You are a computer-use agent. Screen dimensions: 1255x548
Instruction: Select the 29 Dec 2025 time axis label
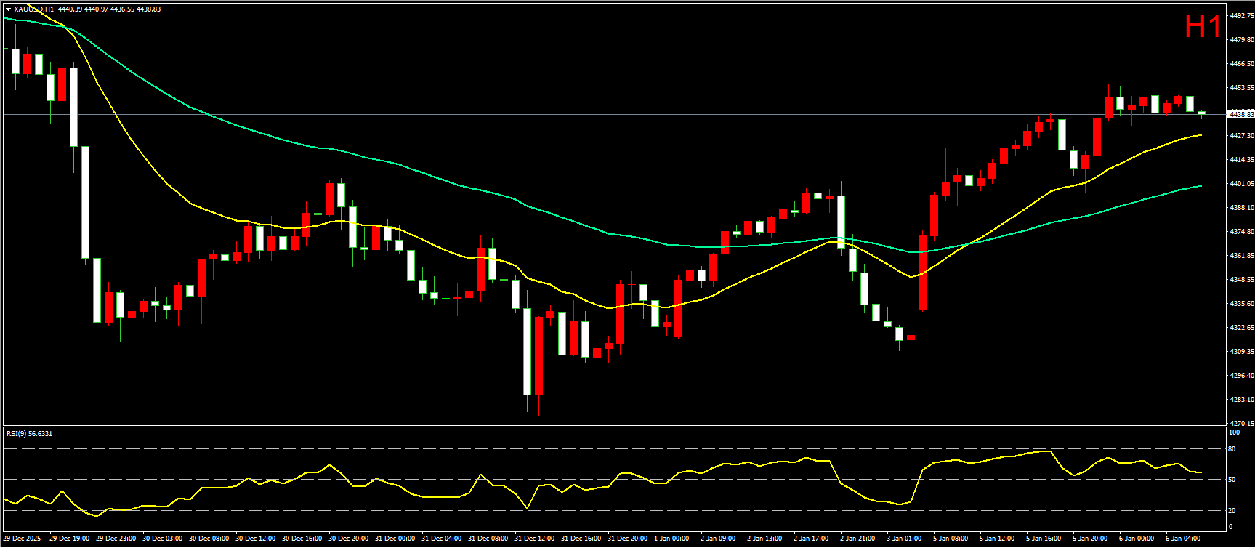click(x=23, y=539)
